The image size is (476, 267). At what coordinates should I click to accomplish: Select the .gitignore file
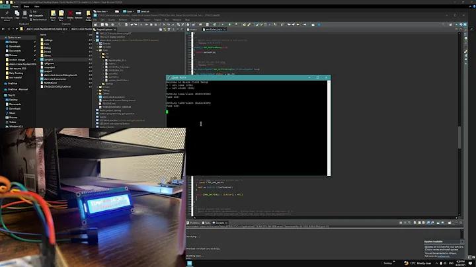click(x=49, y=63)
